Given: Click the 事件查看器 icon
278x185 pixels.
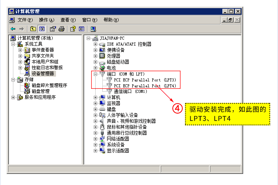Looking at the screenshot, I should 27,50.
